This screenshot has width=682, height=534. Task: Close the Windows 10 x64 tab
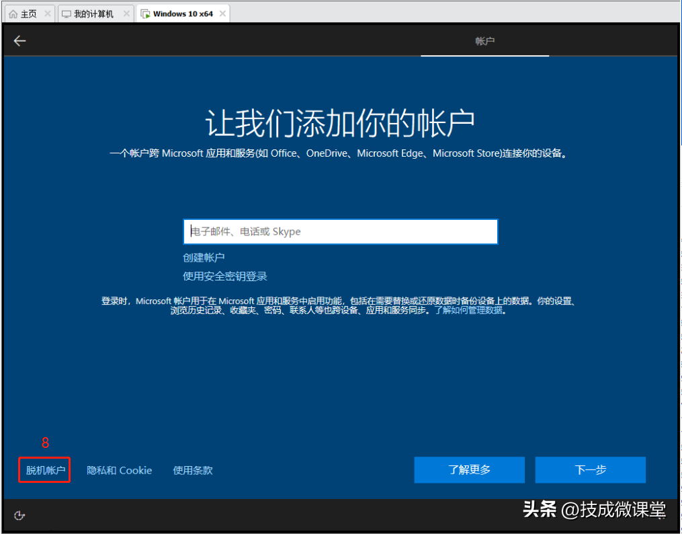[x=222, y=14]
